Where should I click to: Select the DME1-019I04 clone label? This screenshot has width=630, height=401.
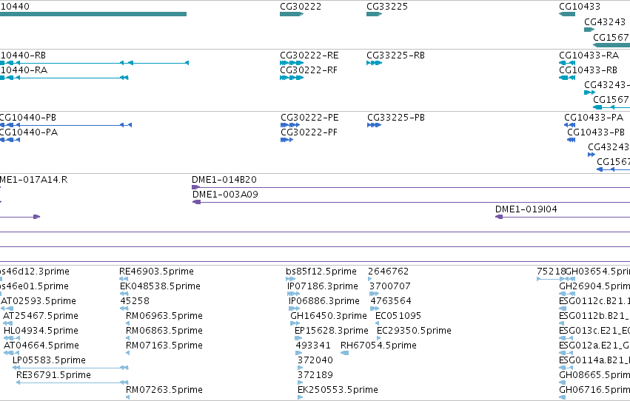coord(526,209)
